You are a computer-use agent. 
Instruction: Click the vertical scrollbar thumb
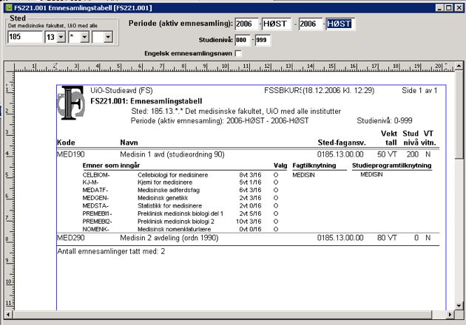coord(459,115)
